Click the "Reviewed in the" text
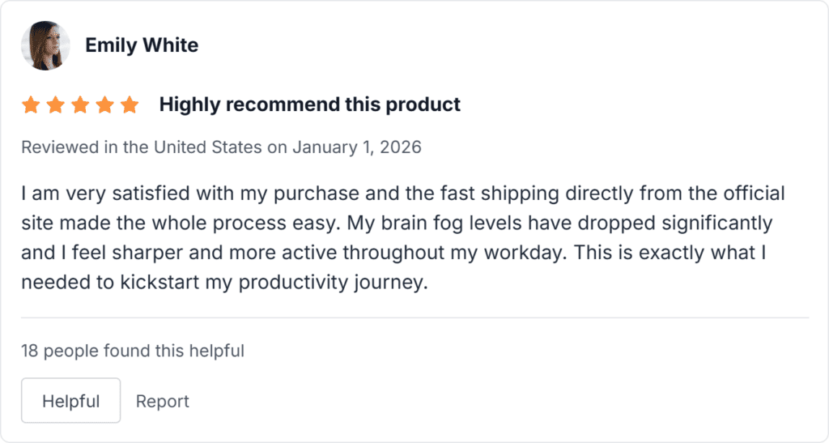The height and width of the screenshot is (443, 829). 85,147
